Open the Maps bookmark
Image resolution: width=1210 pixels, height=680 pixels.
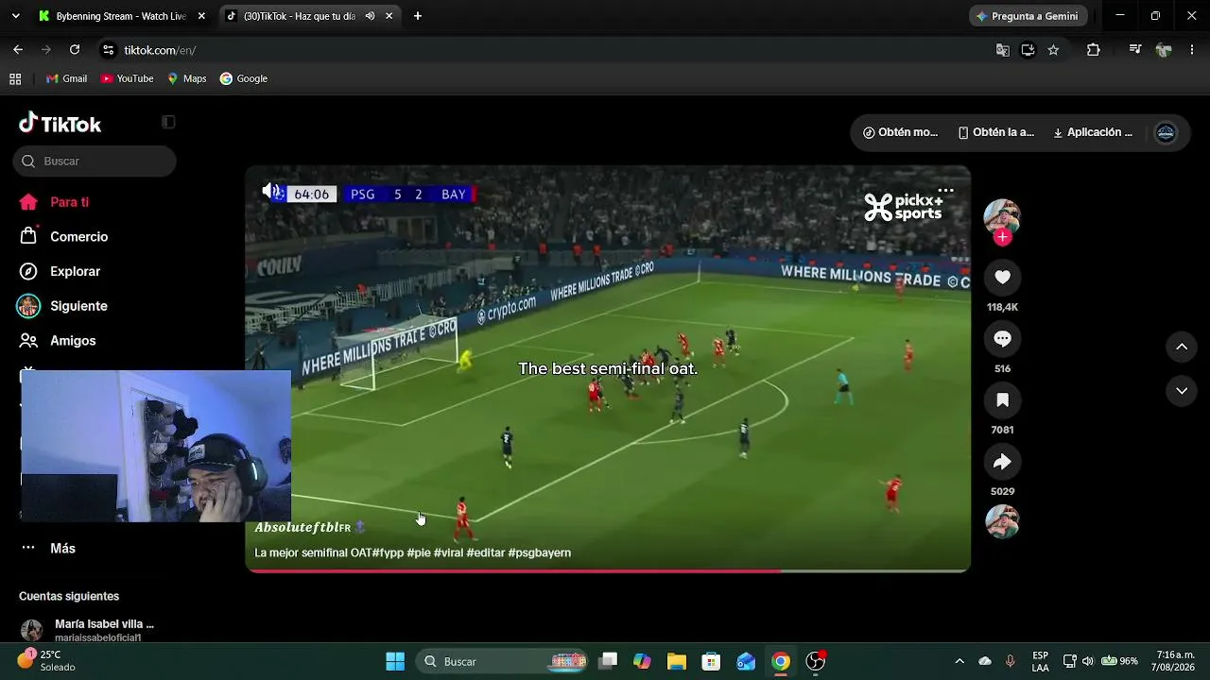(x=187, y=79)
